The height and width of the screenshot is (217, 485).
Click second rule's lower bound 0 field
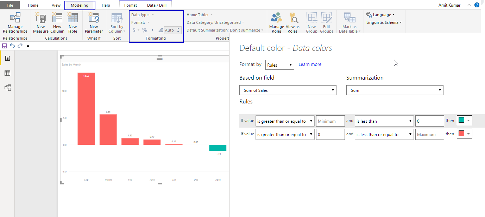(330, 134)
